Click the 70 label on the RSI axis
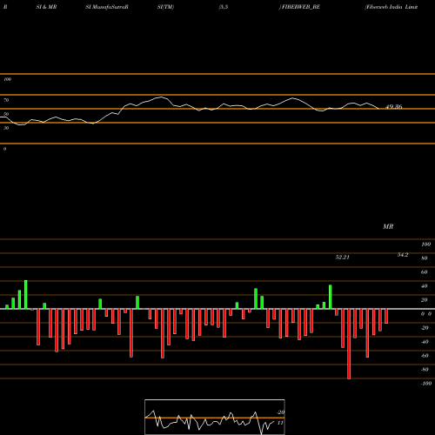Image resolution: width=435 pixels, height=435 pixels. click(x=6, y=100)
